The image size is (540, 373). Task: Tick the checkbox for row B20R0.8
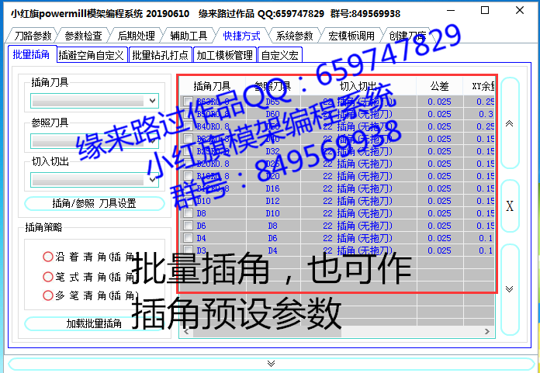click(x=188, y=164)
